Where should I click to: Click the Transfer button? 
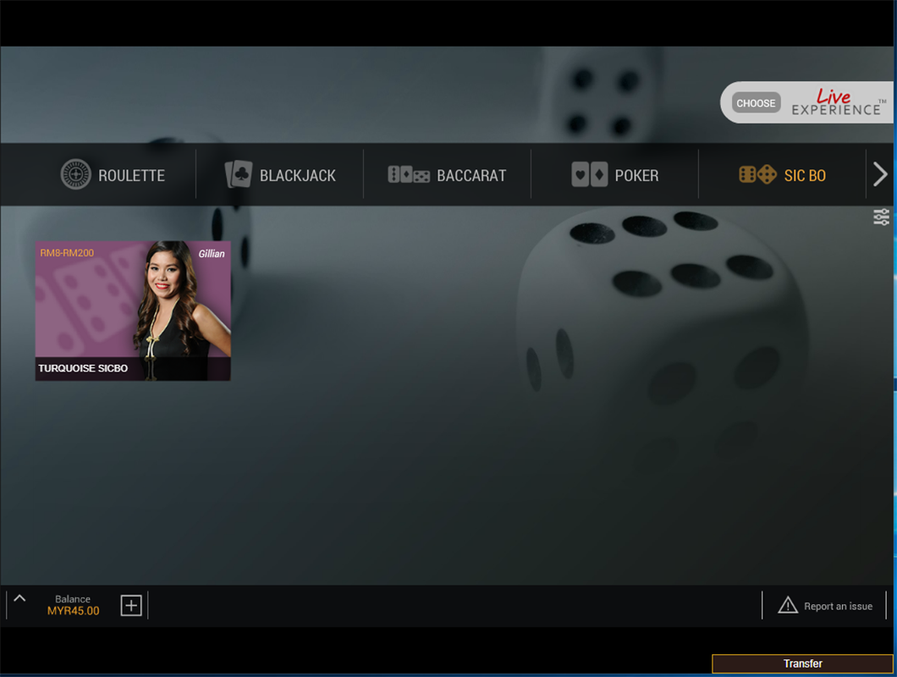802,663
